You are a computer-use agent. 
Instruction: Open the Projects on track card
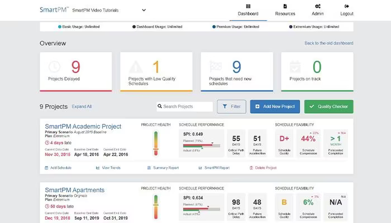[x=317, y=72]
